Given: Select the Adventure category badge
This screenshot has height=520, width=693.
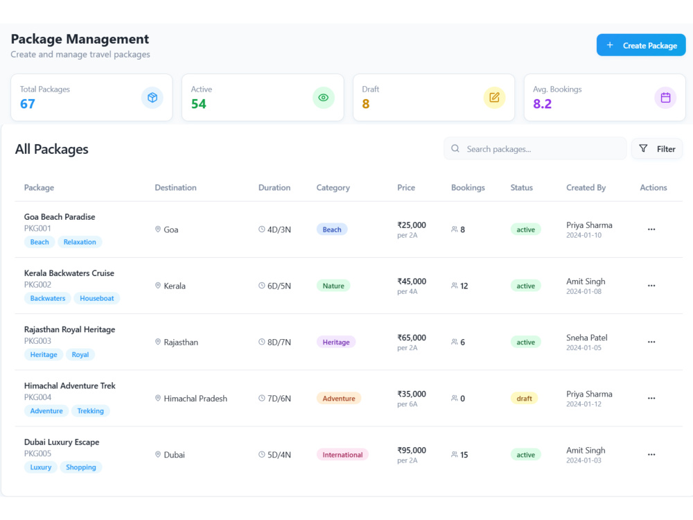Looking at the screenshot, I should click(x=339, y=399).
